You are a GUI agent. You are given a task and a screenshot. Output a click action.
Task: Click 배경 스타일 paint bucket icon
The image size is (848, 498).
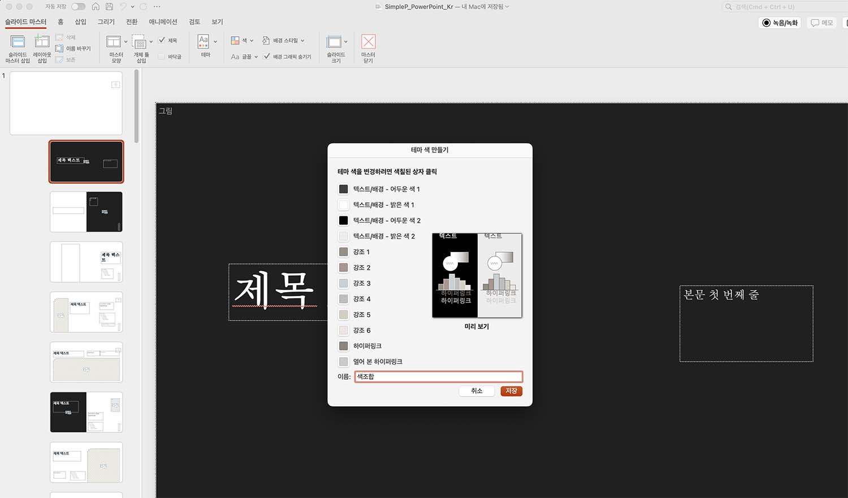tap(266, 41)
